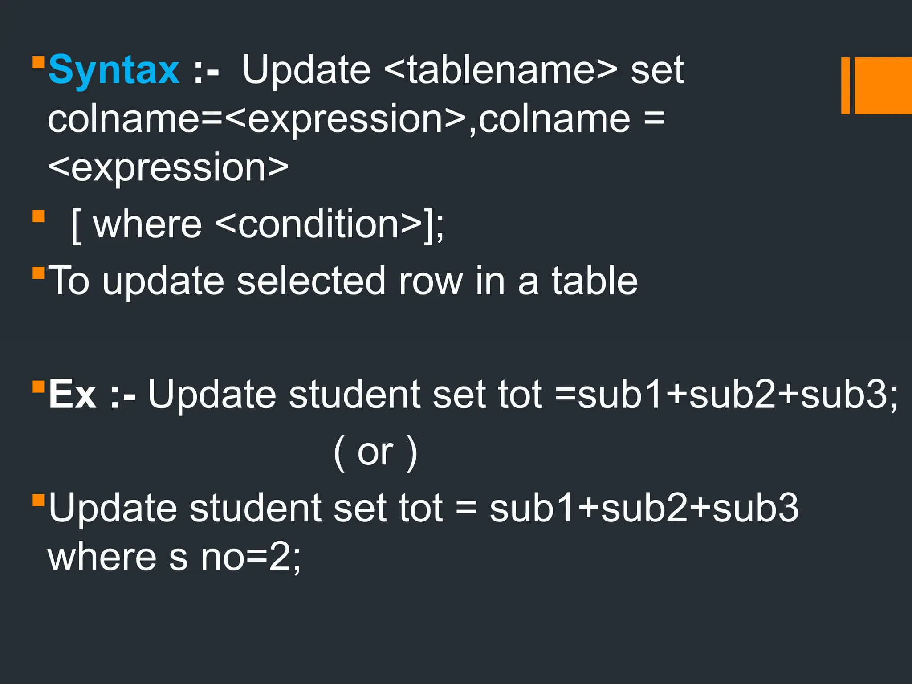Click the word set after tablename
Screen dimensions: 912x684
pos(657,70)
